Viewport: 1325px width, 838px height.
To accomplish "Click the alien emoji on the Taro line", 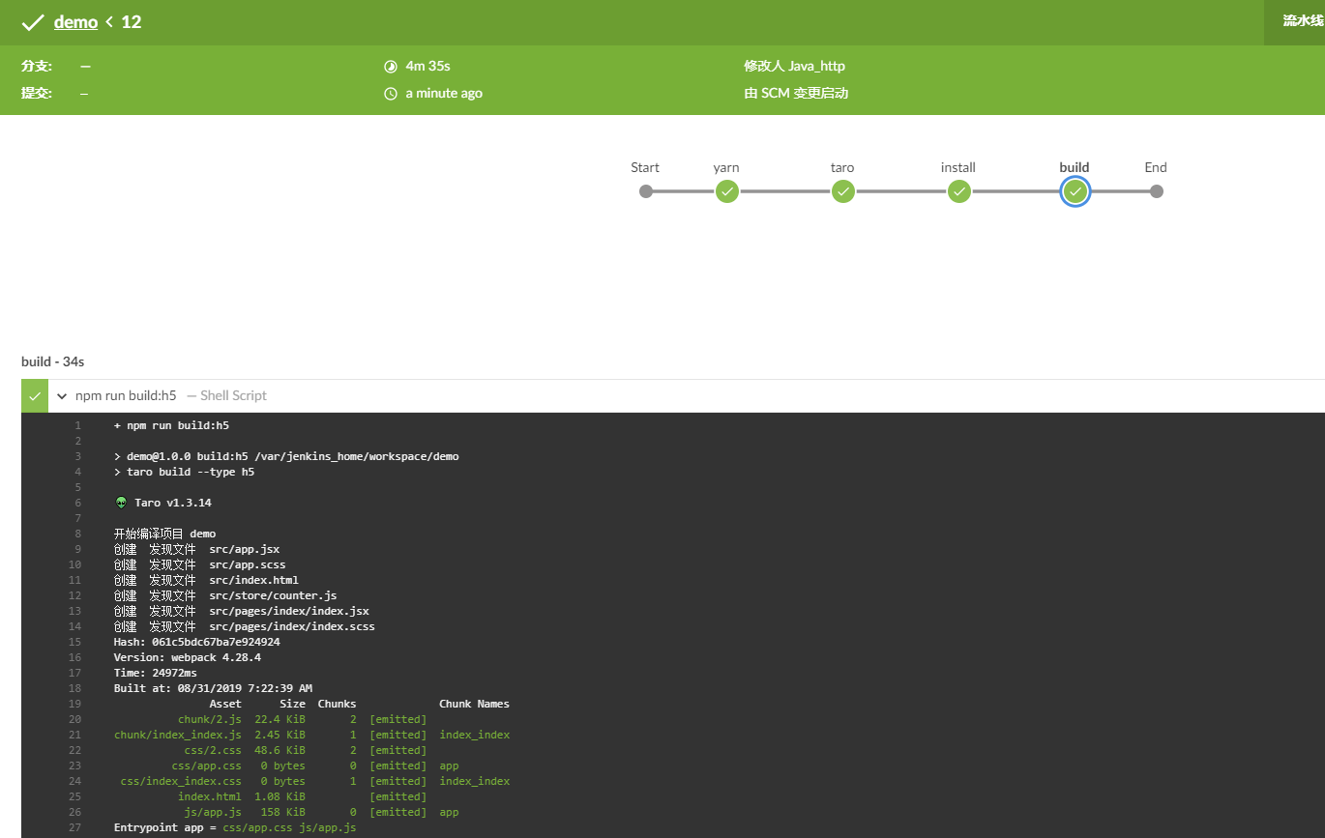I will point(121,503).
